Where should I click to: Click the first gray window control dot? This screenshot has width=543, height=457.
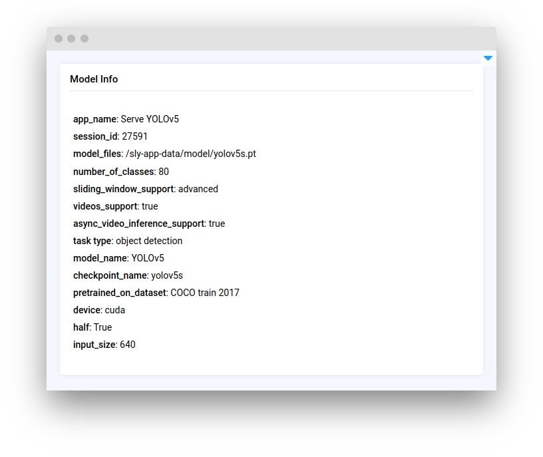pos(59,39)
